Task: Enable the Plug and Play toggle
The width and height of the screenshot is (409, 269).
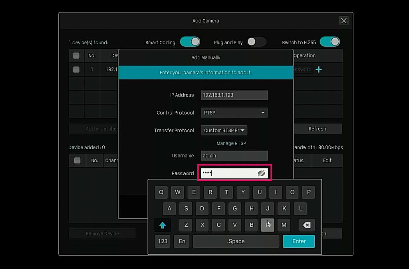Action: (x=256, y=42)
